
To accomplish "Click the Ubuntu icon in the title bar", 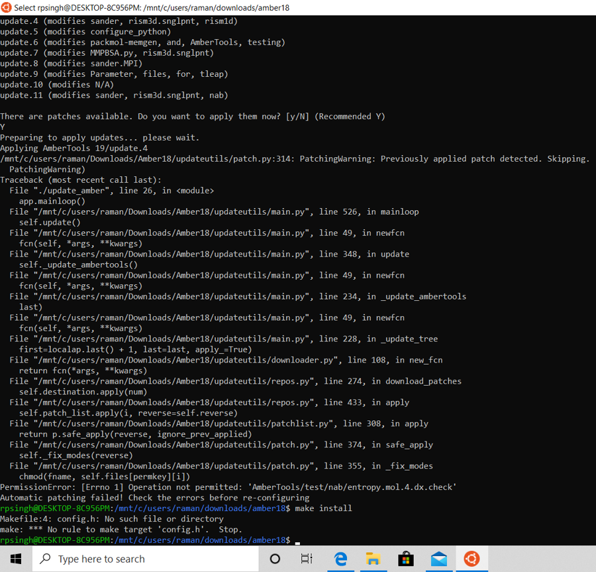I will coord(7,7).
